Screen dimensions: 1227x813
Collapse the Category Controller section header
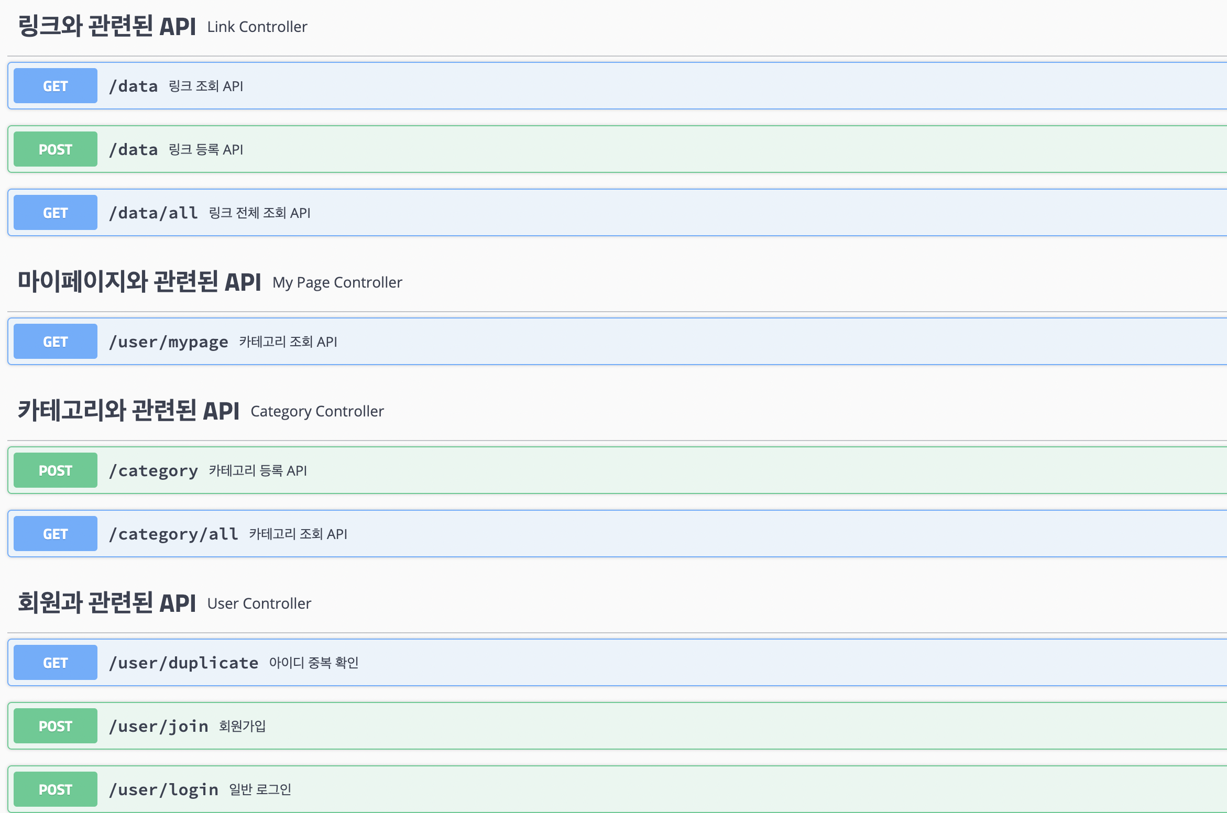[128, 411]
